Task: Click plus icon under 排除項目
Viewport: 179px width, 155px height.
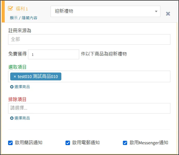Action: click(x=12, y=118)
